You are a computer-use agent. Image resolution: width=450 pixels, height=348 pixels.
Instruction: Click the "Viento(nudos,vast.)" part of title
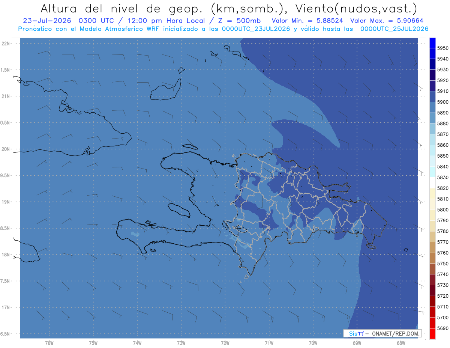[x=356, y=9]
